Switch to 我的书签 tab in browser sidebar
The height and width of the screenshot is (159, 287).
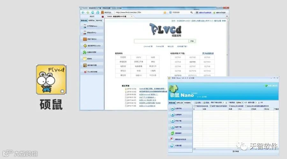(99, 20)
